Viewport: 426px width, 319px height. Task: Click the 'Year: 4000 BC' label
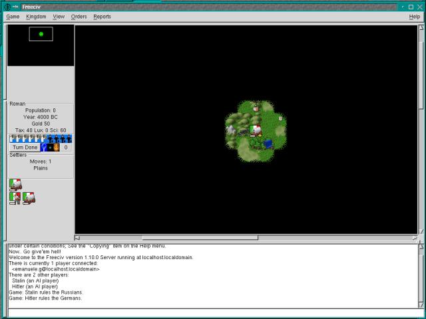(41, 117)
